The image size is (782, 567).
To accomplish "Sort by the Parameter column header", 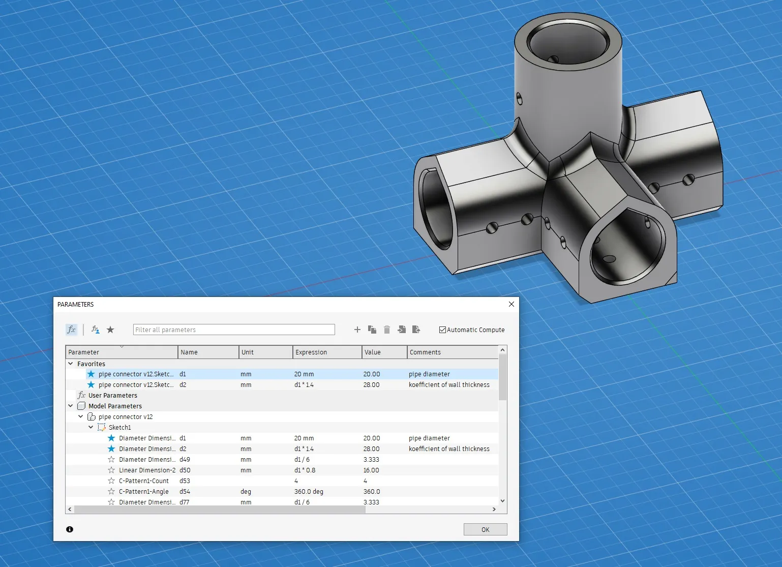I will 122,352.
